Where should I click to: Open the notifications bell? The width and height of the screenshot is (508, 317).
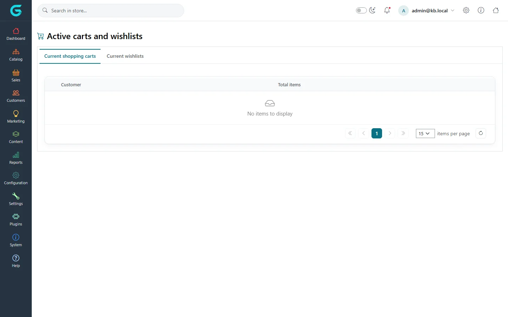[x=387, y=10]
